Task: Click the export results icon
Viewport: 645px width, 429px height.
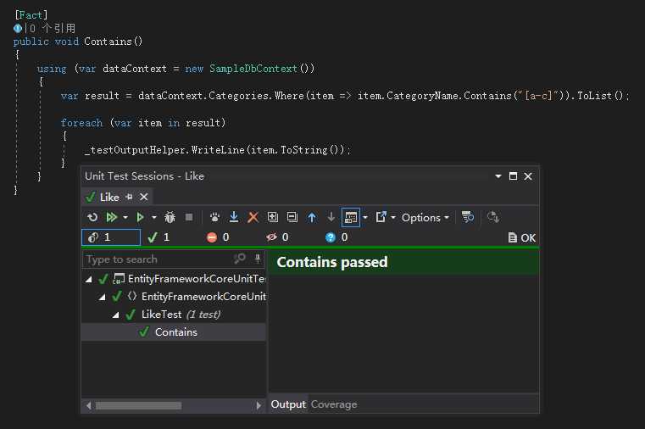Action: point(381,217)
